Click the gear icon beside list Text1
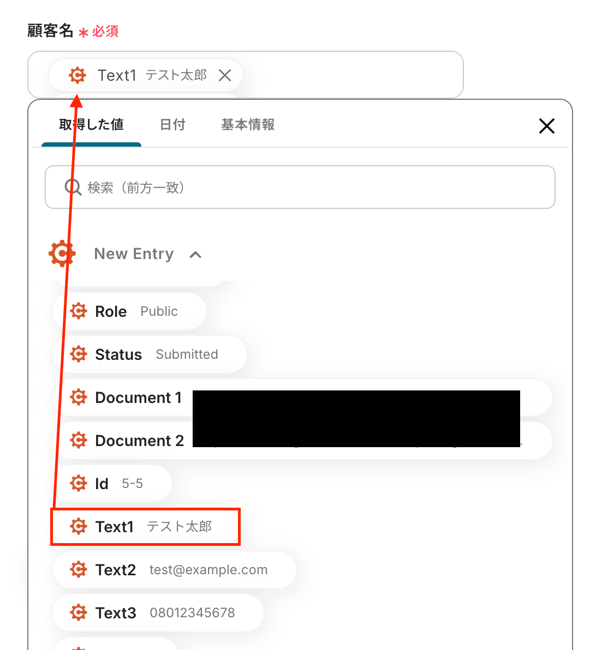The height and width of the screenshot is (650, 596). (x=79, y=526)
